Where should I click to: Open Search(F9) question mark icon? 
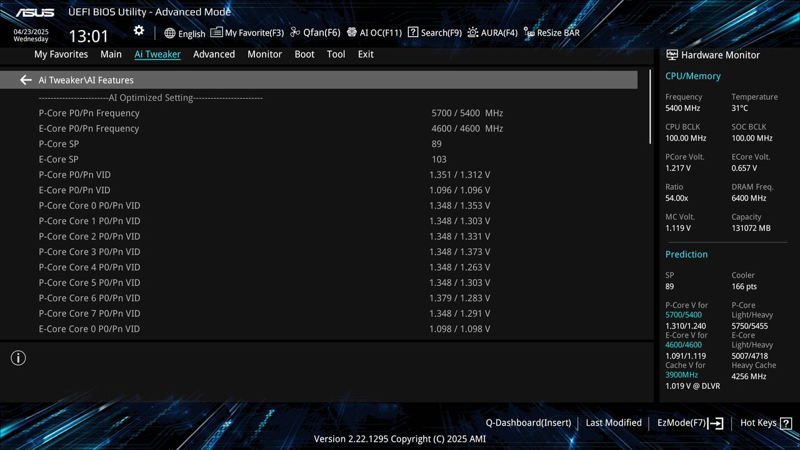[412, 32]
